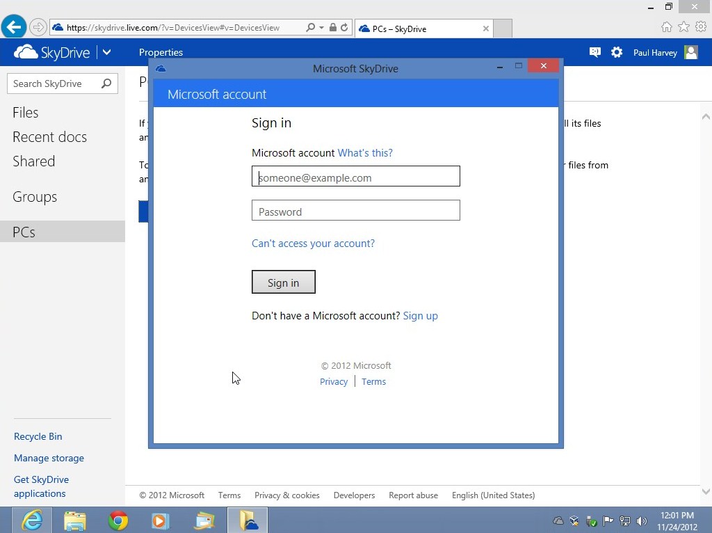Click the browser back arrow button
The image size is (712, 533).
click(13, 28)
